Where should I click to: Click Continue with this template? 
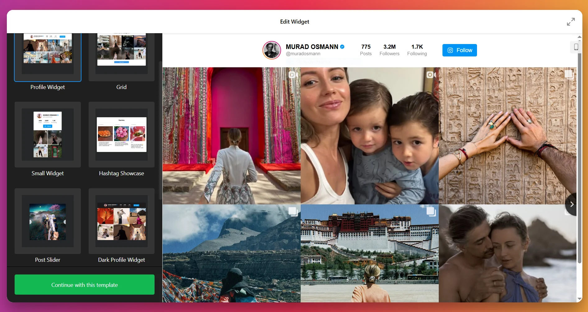click(85, 285)
